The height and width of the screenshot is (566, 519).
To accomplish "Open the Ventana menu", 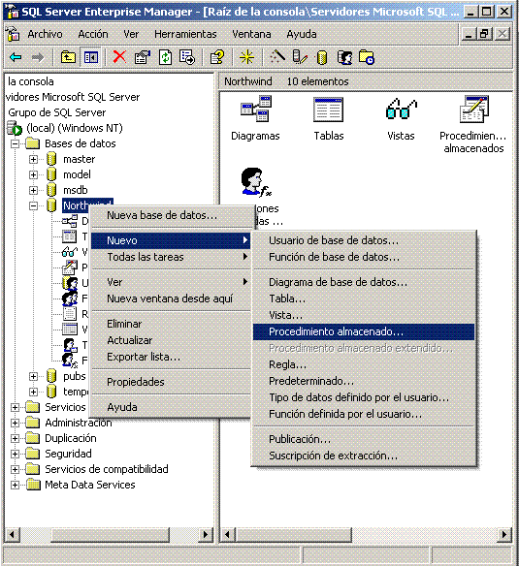I will pos(251,34).
